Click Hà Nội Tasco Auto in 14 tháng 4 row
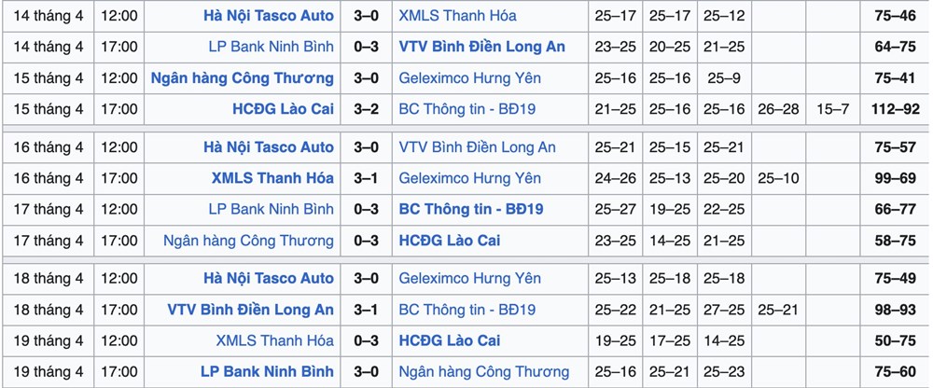Screen dimensions: 933x388 [x=268, y=16]
